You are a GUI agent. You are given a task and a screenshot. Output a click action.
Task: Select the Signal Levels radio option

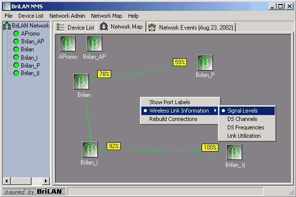coord(247,111)
